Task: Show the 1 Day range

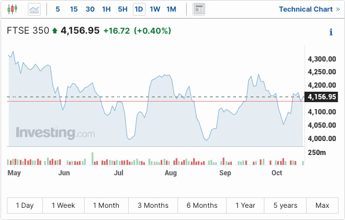Action: (24, 205)
